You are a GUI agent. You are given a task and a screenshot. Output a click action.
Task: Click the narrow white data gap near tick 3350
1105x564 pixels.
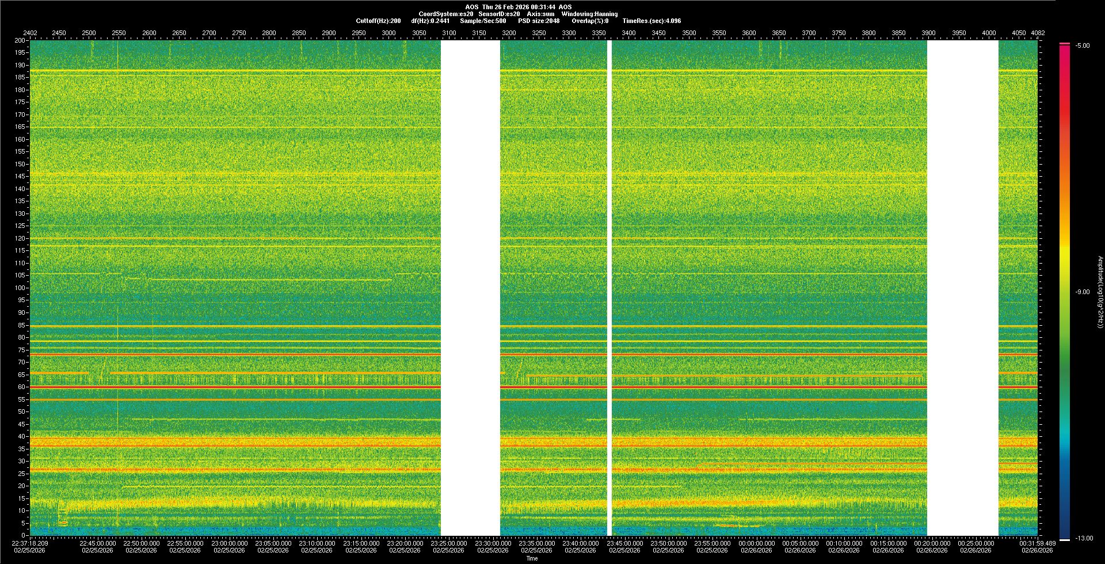[609, 288]
